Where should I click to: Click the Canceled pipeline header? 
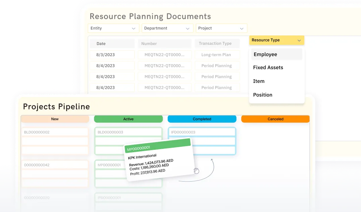pos(275,119)
